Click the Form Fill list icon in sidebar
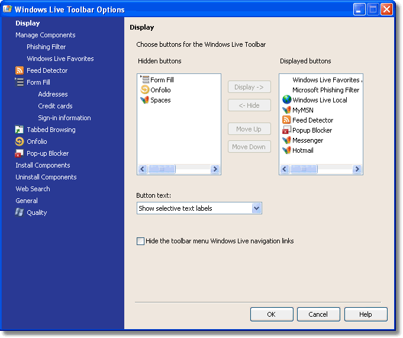Viewport: 403px width, 338px height. coord(20,82)
